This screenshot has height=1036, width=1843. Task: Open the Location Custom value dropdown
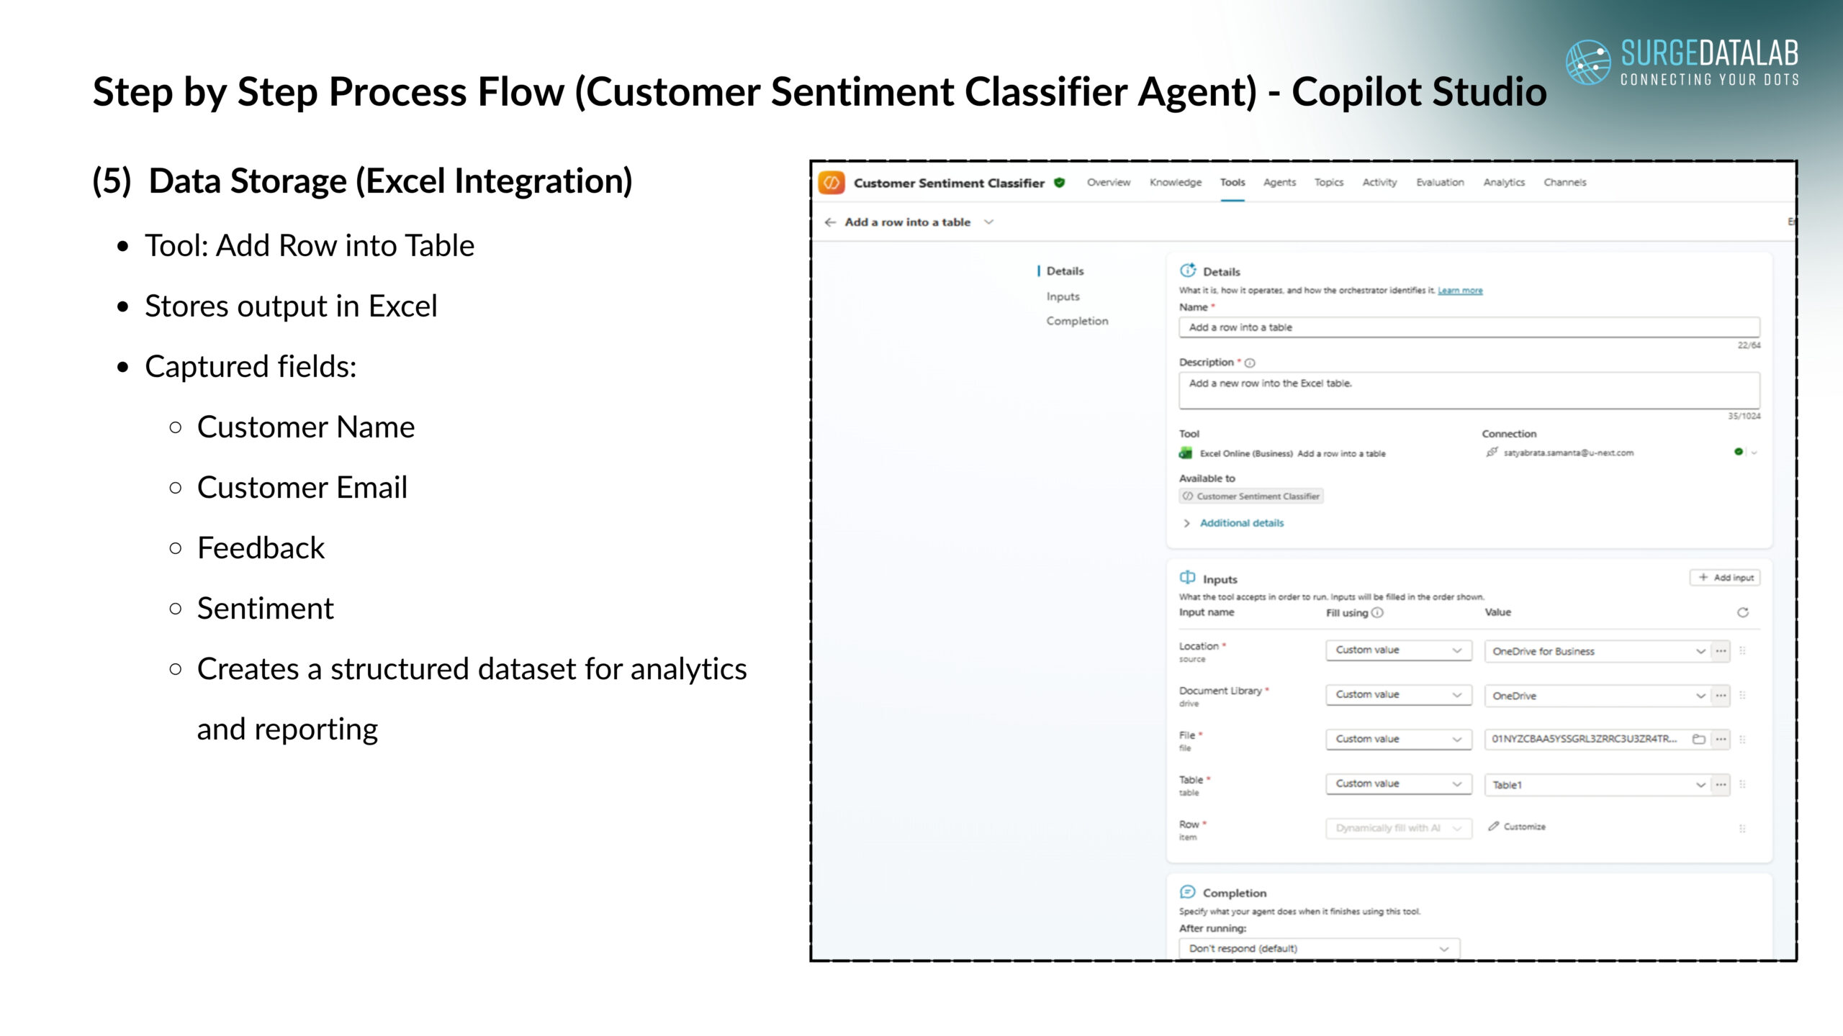pos(1398,650)
